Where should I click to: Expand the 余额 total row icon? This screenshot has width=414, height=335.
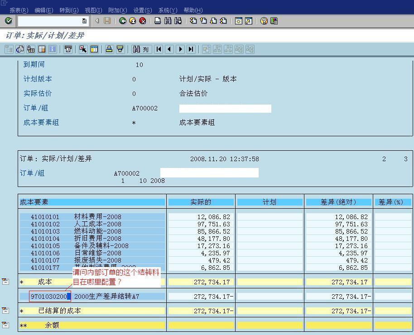click(x=5, y=325)
